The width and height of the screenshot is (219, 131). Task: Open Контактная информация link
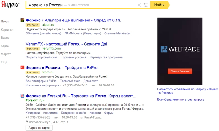coord(42,85)
